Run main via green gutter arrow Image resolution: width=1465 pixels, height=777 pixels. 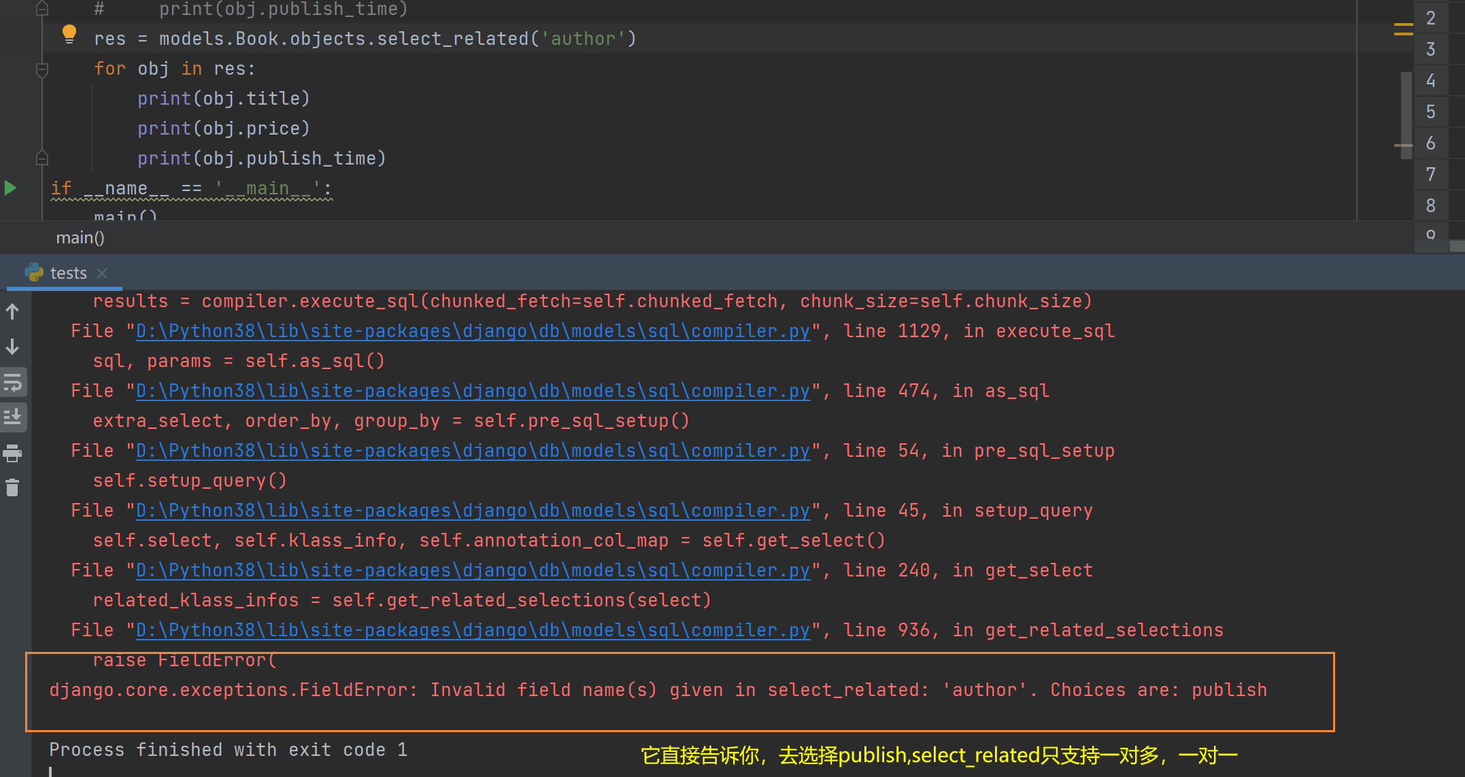point(10,188)
